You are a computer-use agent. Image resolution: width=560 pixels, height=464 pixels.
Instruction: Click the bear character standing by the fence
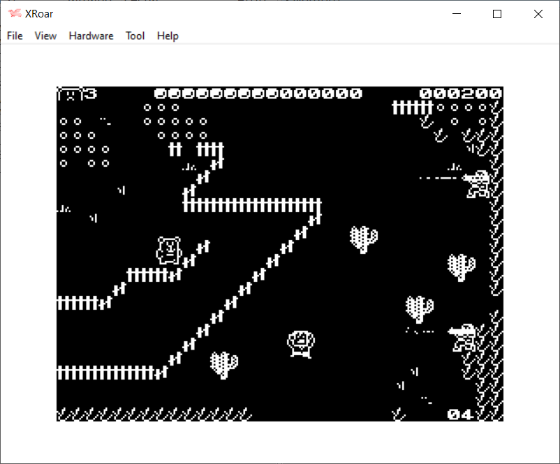click(x=169, y=250)
